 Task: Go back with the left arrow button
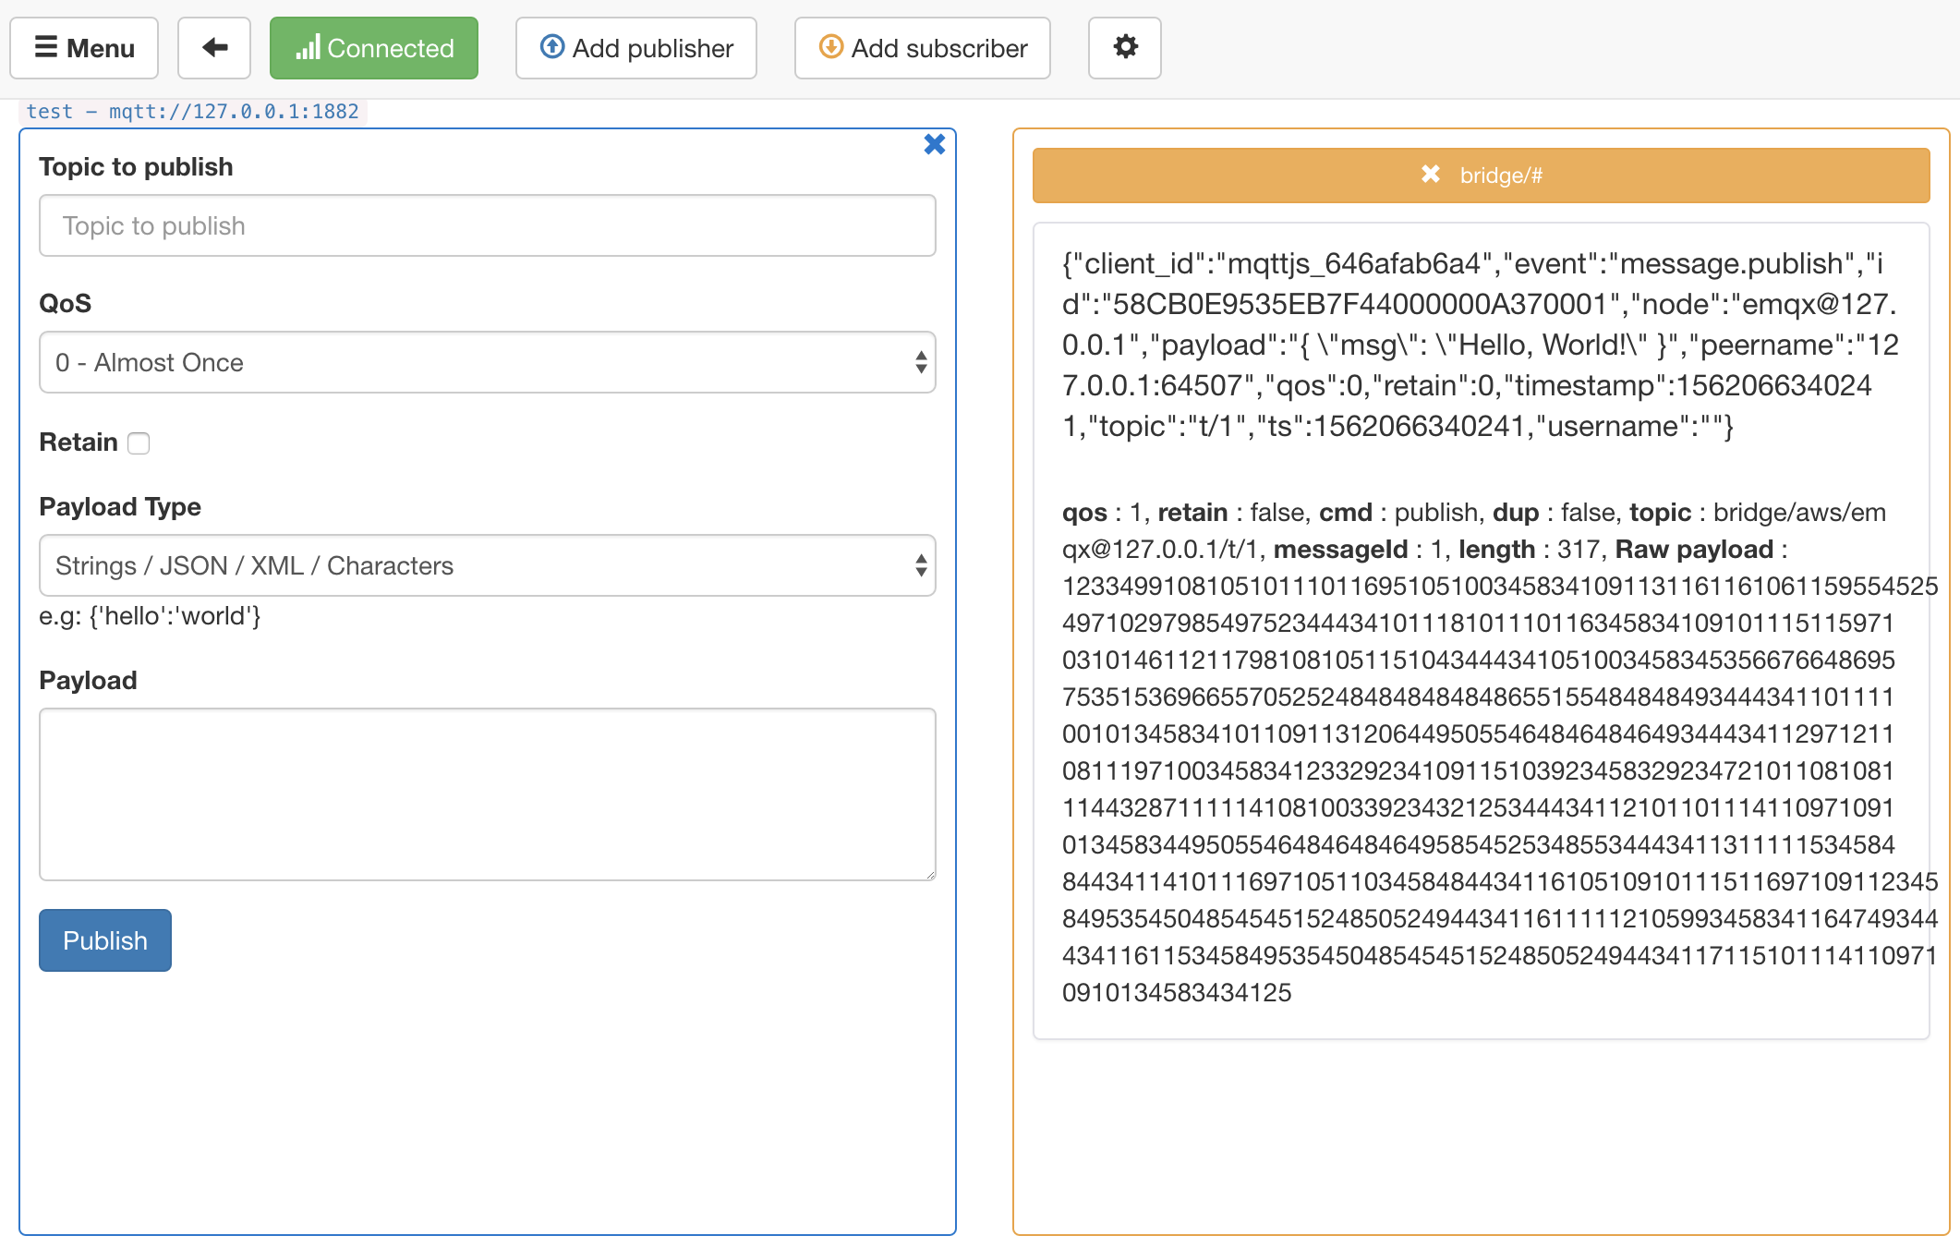tap(214, 48)
